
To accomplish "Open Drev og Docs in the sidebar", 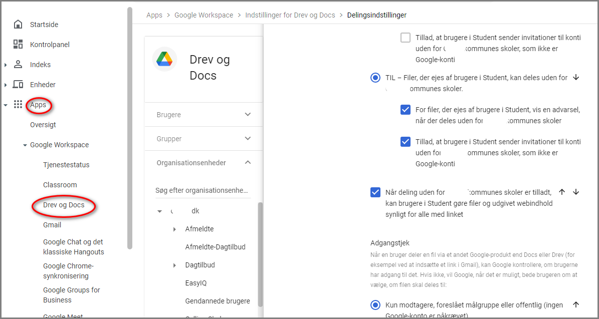I will (x=64, y=205).
